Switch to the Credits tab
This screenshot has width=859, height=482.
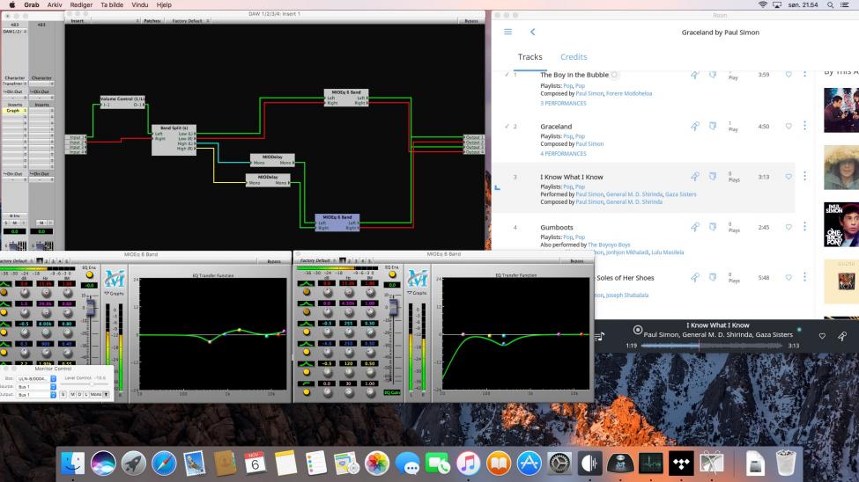574,57
